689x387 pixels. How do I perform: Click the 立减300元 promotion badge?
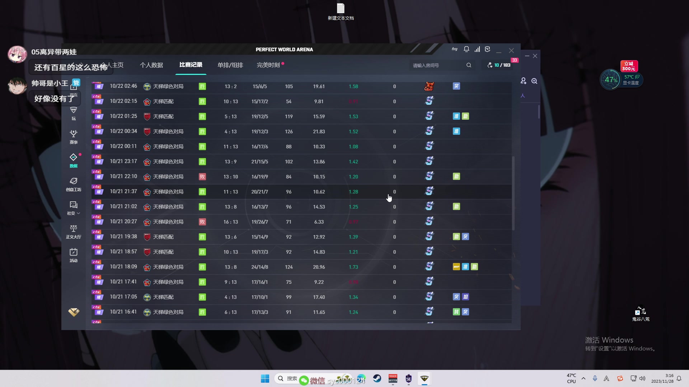point(629,66)
